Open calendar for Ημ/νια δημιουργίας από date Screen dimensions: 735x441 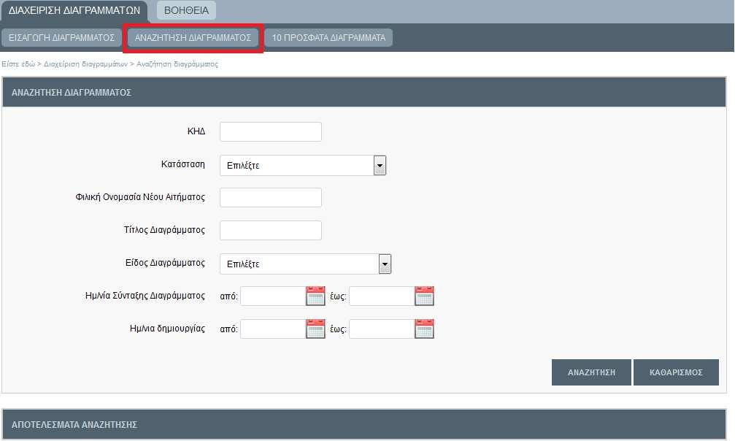[x=315, y=329]
